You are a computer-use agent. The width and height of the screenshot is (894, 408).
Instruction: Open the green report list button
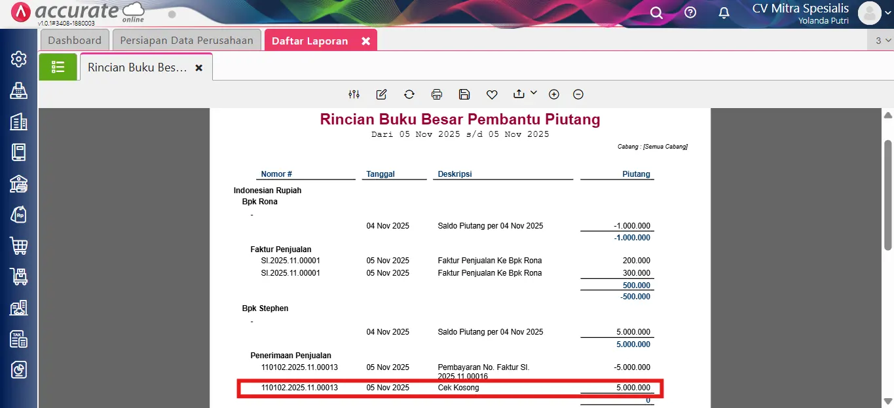click(58, 67)
